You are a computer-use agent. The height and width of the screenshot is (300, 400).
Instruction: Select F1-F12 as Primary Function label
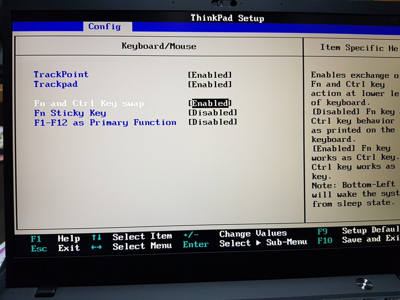(x=105, y=122)
